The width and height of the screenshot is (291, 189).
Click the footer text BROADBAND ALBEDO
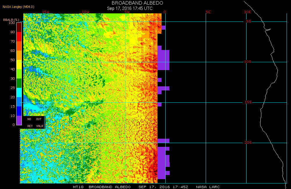click(110, 187)
